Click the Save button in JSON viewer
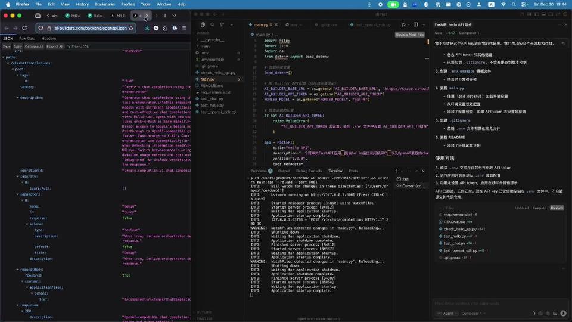 7,47
